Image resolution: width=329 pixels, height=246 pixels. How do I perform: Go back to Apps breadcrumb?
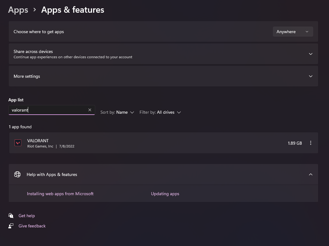pyautogui.click(x=18, y=10)
